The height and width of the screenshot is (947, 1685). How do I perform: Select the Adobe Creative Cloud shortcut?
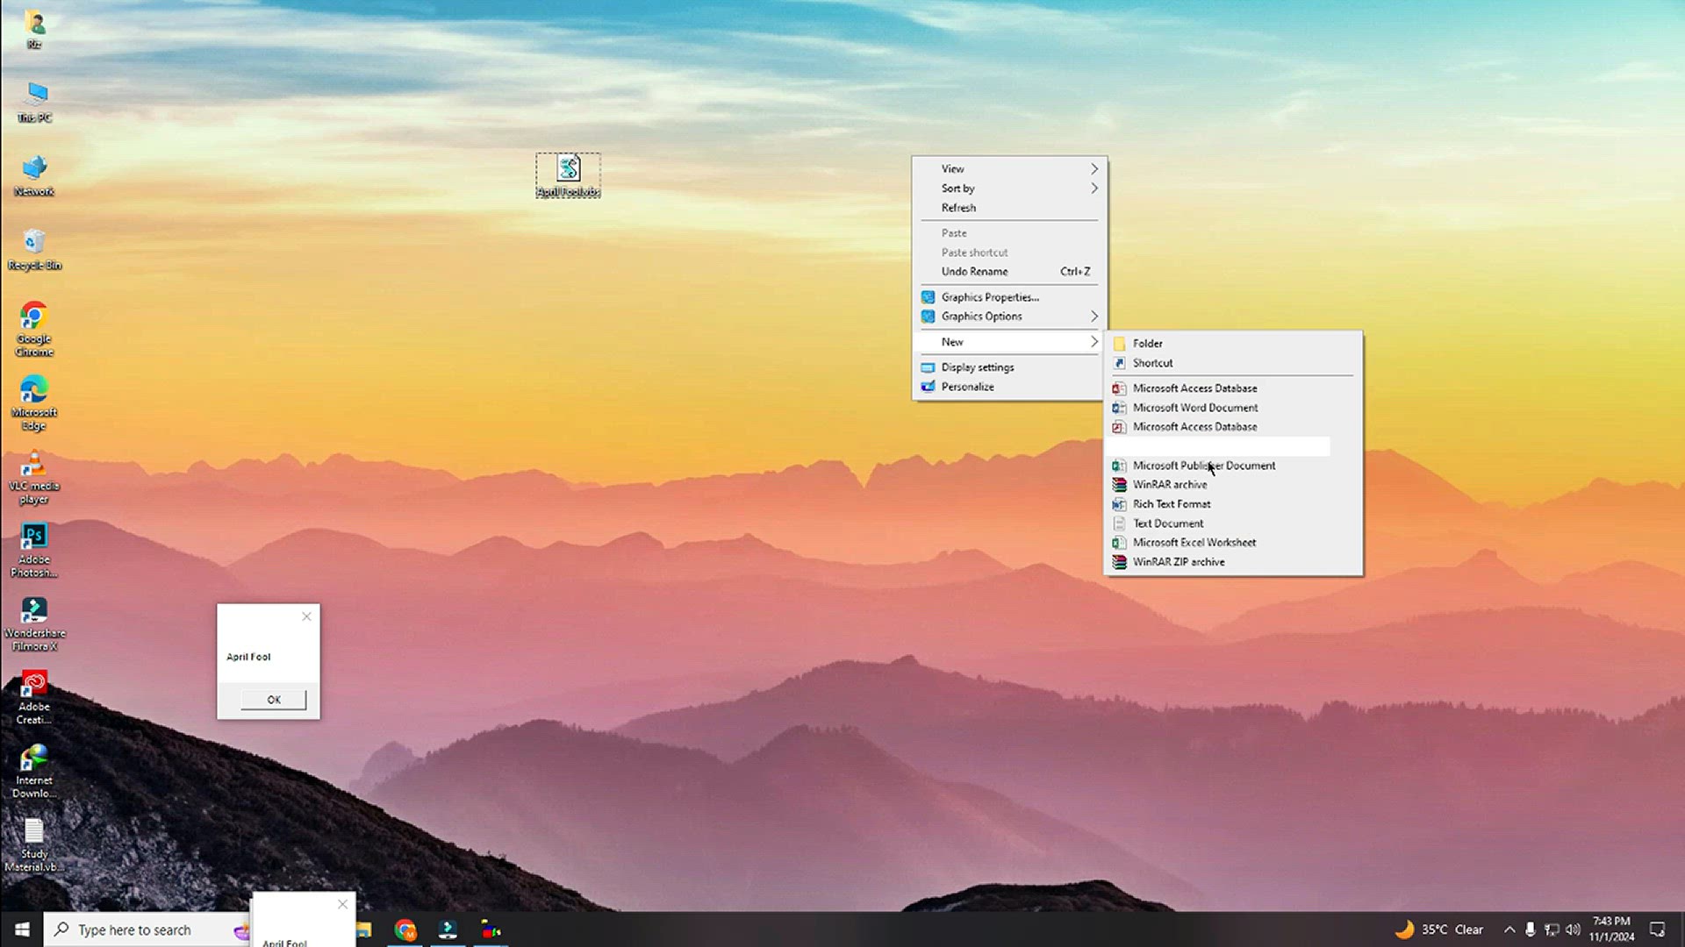pos(34,697)
